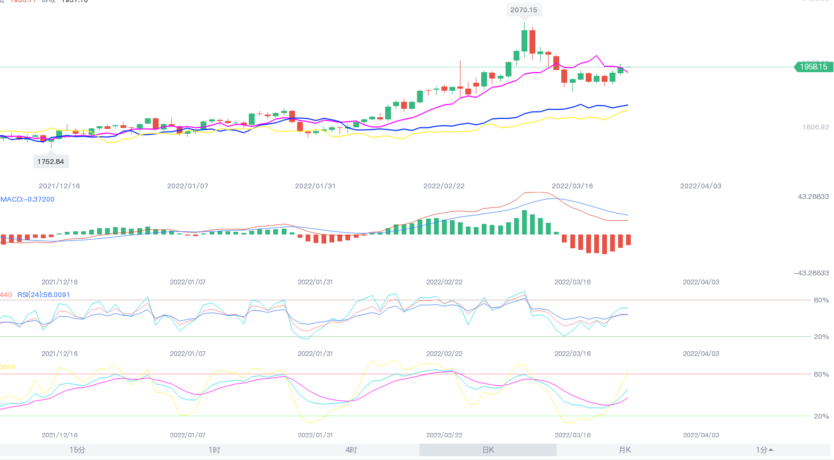Click the MACD:-0.37200 indicator label
The width and height of the screenshot is (834, 460).
coord(28,199)
